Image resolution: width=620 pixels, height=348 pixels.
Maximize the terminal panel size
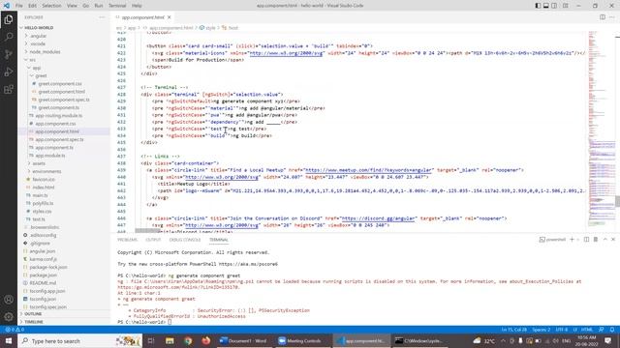coord(604,240)
